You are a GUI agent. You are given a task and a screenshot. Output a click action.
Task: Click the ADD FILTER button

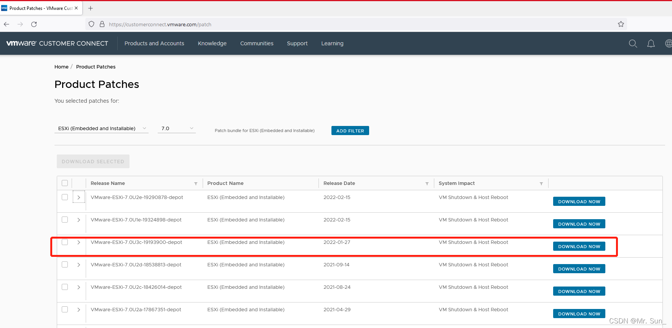pos(350,131)
